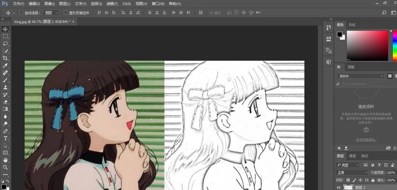Toggle type layer filter icon
397x190 pixels.
point(379,165)
